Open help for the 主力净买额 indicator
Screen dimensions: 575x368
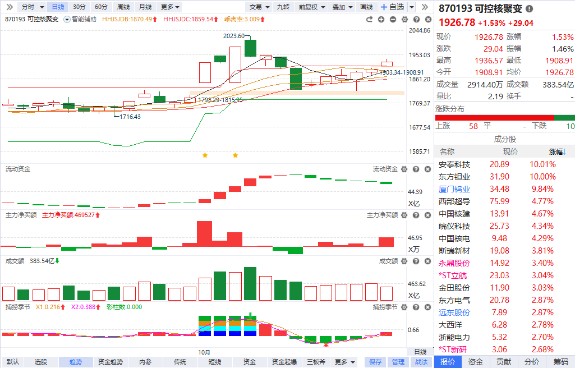[416, 215]
